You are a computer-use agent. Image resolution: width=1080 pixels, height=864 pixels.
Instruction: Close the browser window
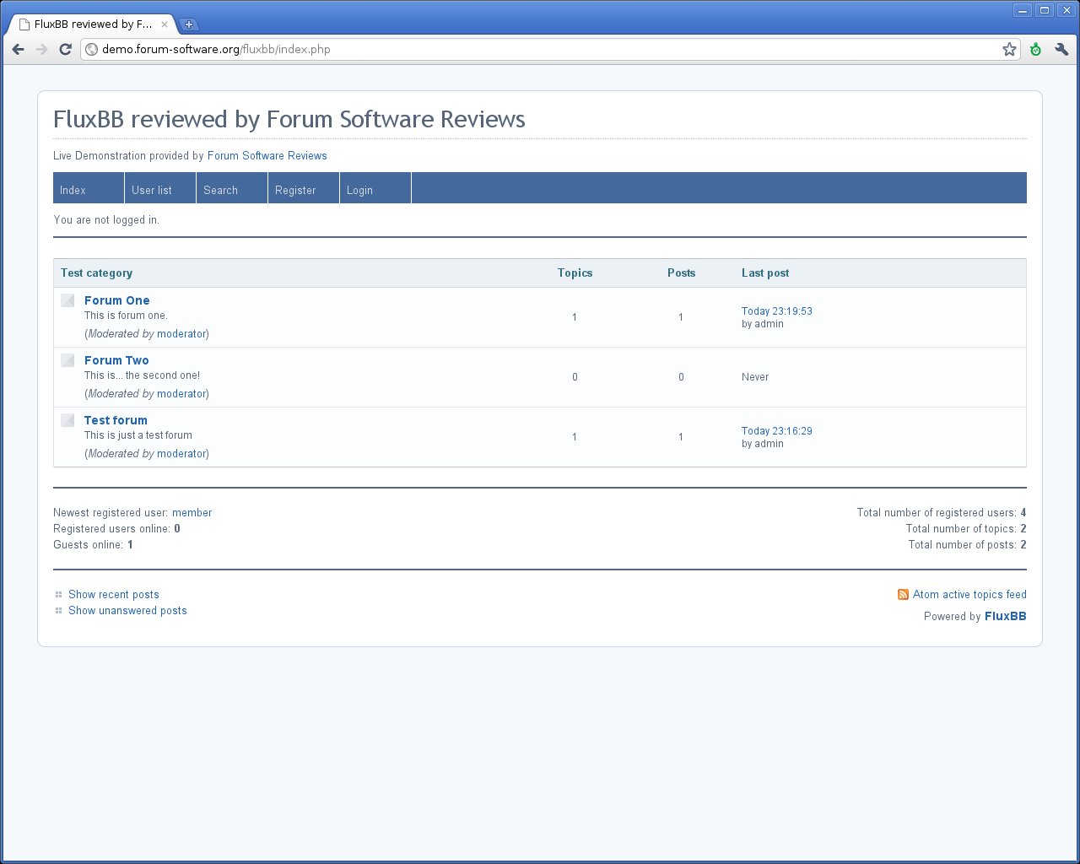pos(1066,10)
